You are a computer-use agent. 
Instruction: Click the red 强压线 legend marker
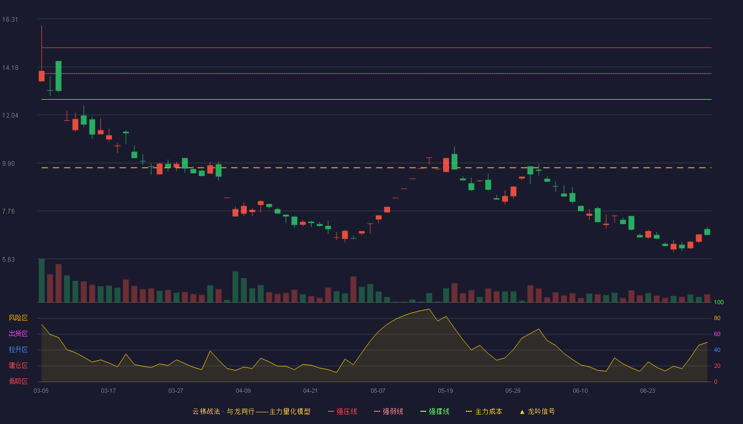coord(331,411)
